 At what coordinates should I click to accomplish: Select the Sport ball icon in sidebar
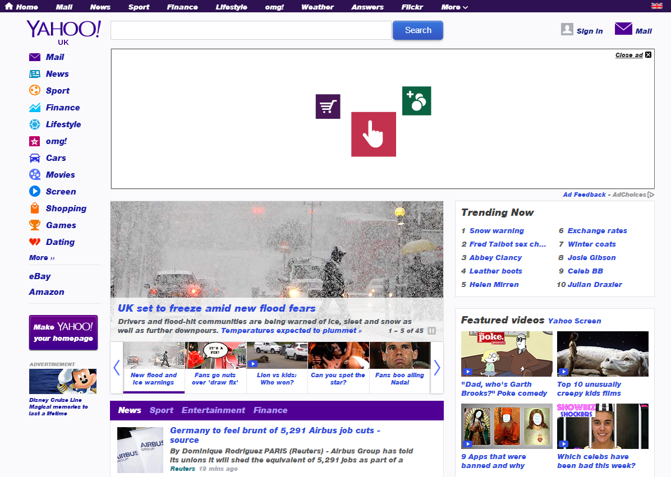(x=35, y=91)
